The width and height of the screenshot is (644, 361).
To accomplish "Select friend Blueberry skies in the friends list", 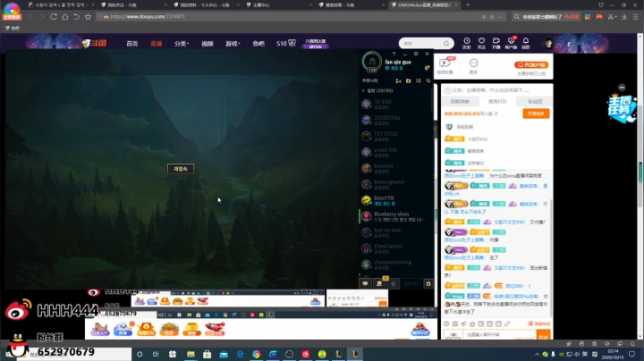I will point(396,216).
